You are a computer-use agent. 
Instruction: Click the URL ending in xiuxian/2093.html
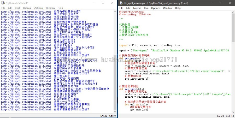click(26, 35)
